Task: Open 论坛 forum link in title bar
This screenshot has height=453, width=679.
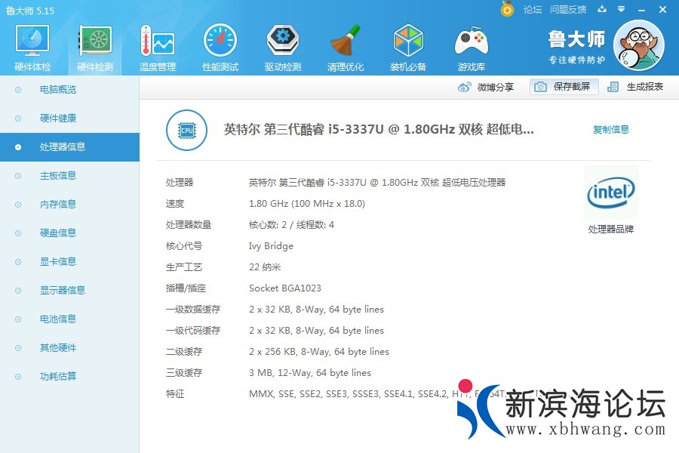Action: [x=533, y=10]
